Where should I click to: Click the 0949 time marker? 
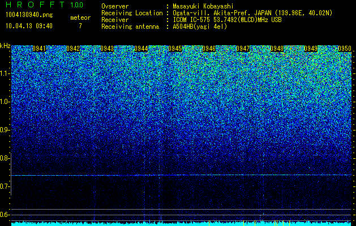311,49
